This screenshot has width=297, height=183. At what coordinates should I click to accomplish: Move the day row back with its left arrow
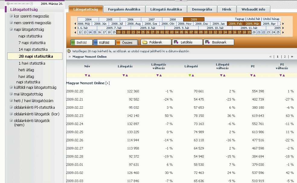tap(75, 32)
